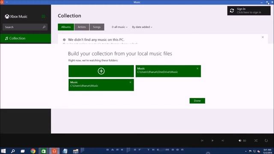Image resolution: width=274 pixels, height=154 pixels.
Task: Open the Store app on taskbar
Action: (x=44, y=151)
